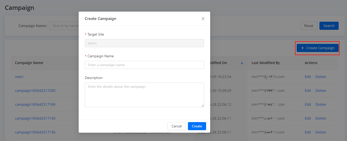Click the Reset button
Viewport: 347px width, 141px height.
(309, 26)
